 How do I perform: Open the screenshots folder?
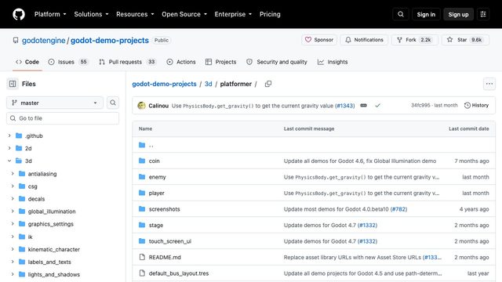tap(164, 209)
